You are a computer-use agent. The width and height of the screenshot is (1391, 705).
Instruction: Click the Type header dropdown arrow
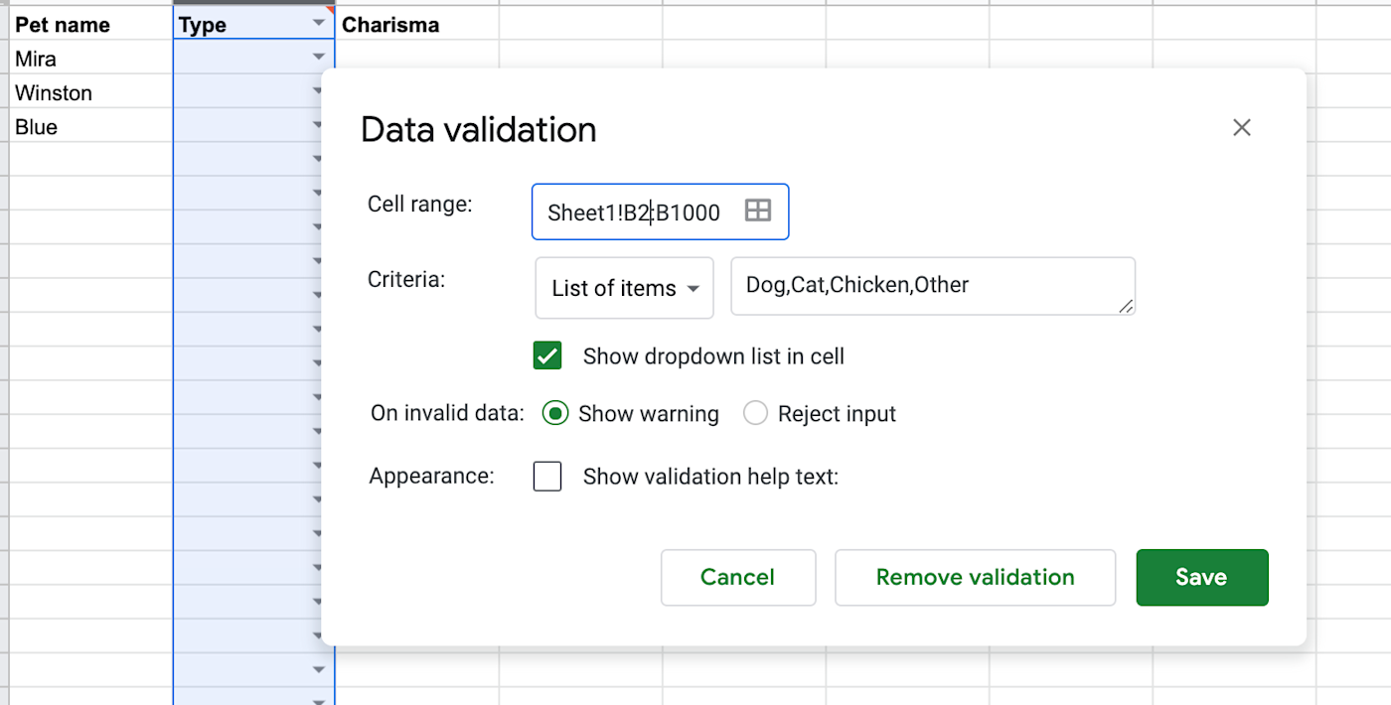[x=318, y=23]
